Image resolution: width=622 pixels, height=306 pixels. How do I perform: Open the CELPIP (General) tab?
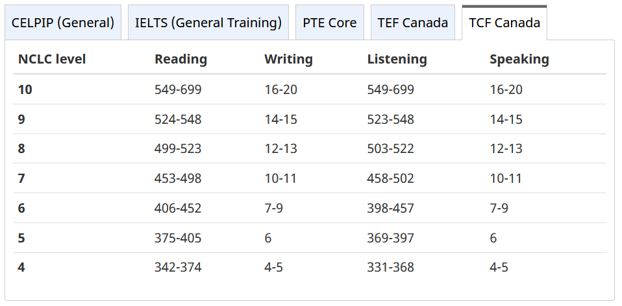[x=63, y=23]
